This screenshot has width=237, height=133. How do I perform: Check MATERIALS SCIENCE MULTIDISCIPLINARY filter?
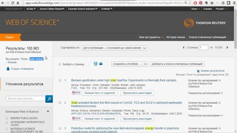coord(7,129)
